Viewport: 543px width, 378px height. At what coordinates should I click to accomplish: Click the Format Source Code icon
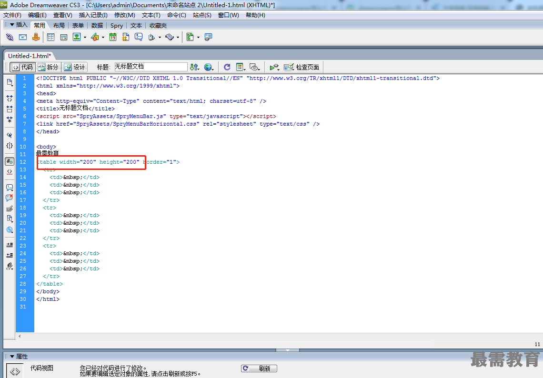click(10, 266)
